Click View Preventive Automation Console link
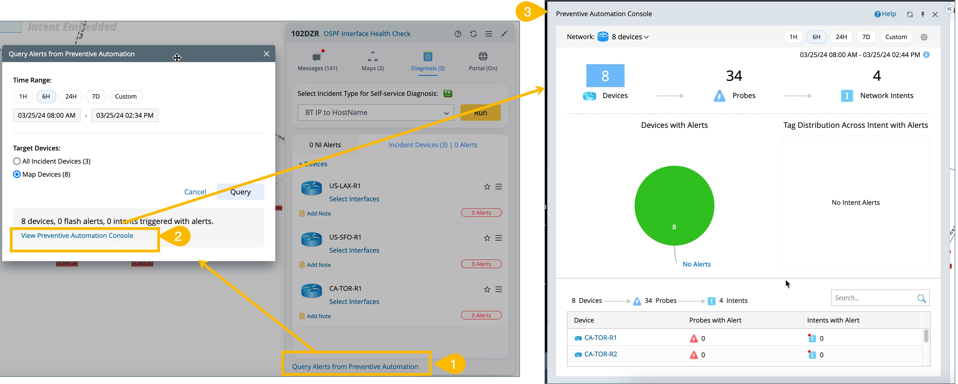 77,235
